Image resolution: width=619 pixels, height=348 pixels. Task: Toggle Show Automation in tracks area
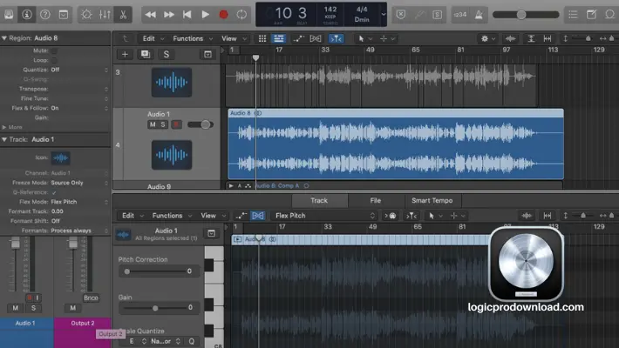click(299, 38)
